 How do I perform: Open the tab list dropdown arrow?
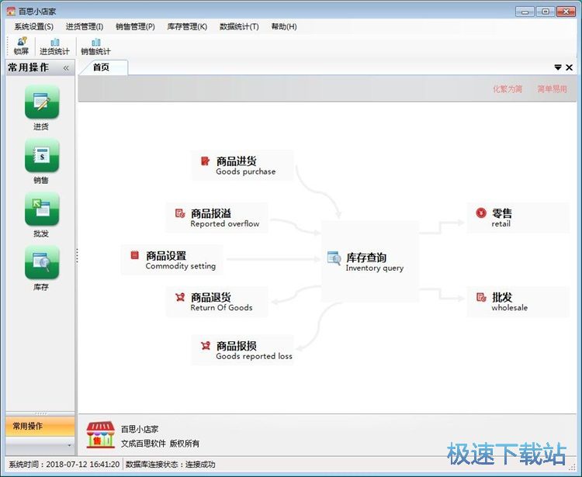point(557,67)
